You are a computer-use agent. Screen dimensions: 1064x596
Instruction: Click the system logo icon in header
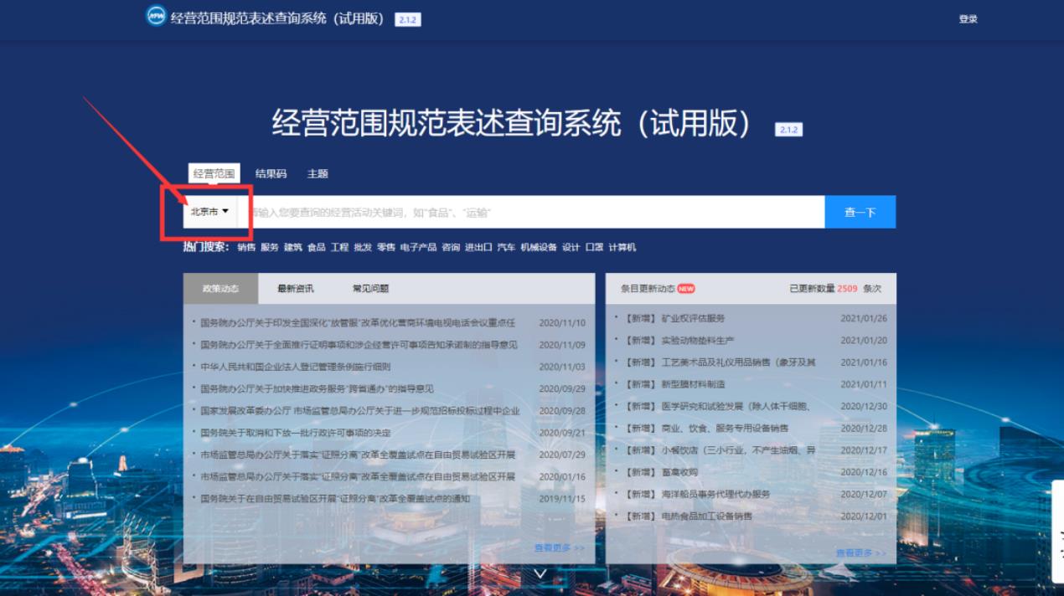coord(156,16)
